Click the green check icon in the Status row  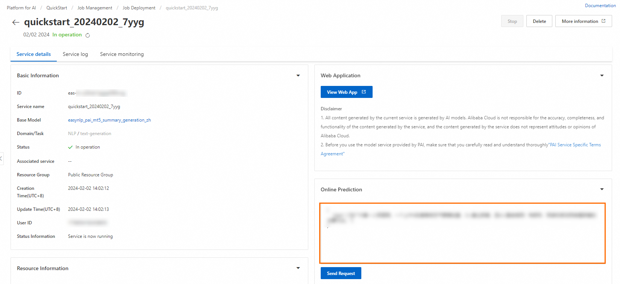pyautogui.click(x=70, y=147)
